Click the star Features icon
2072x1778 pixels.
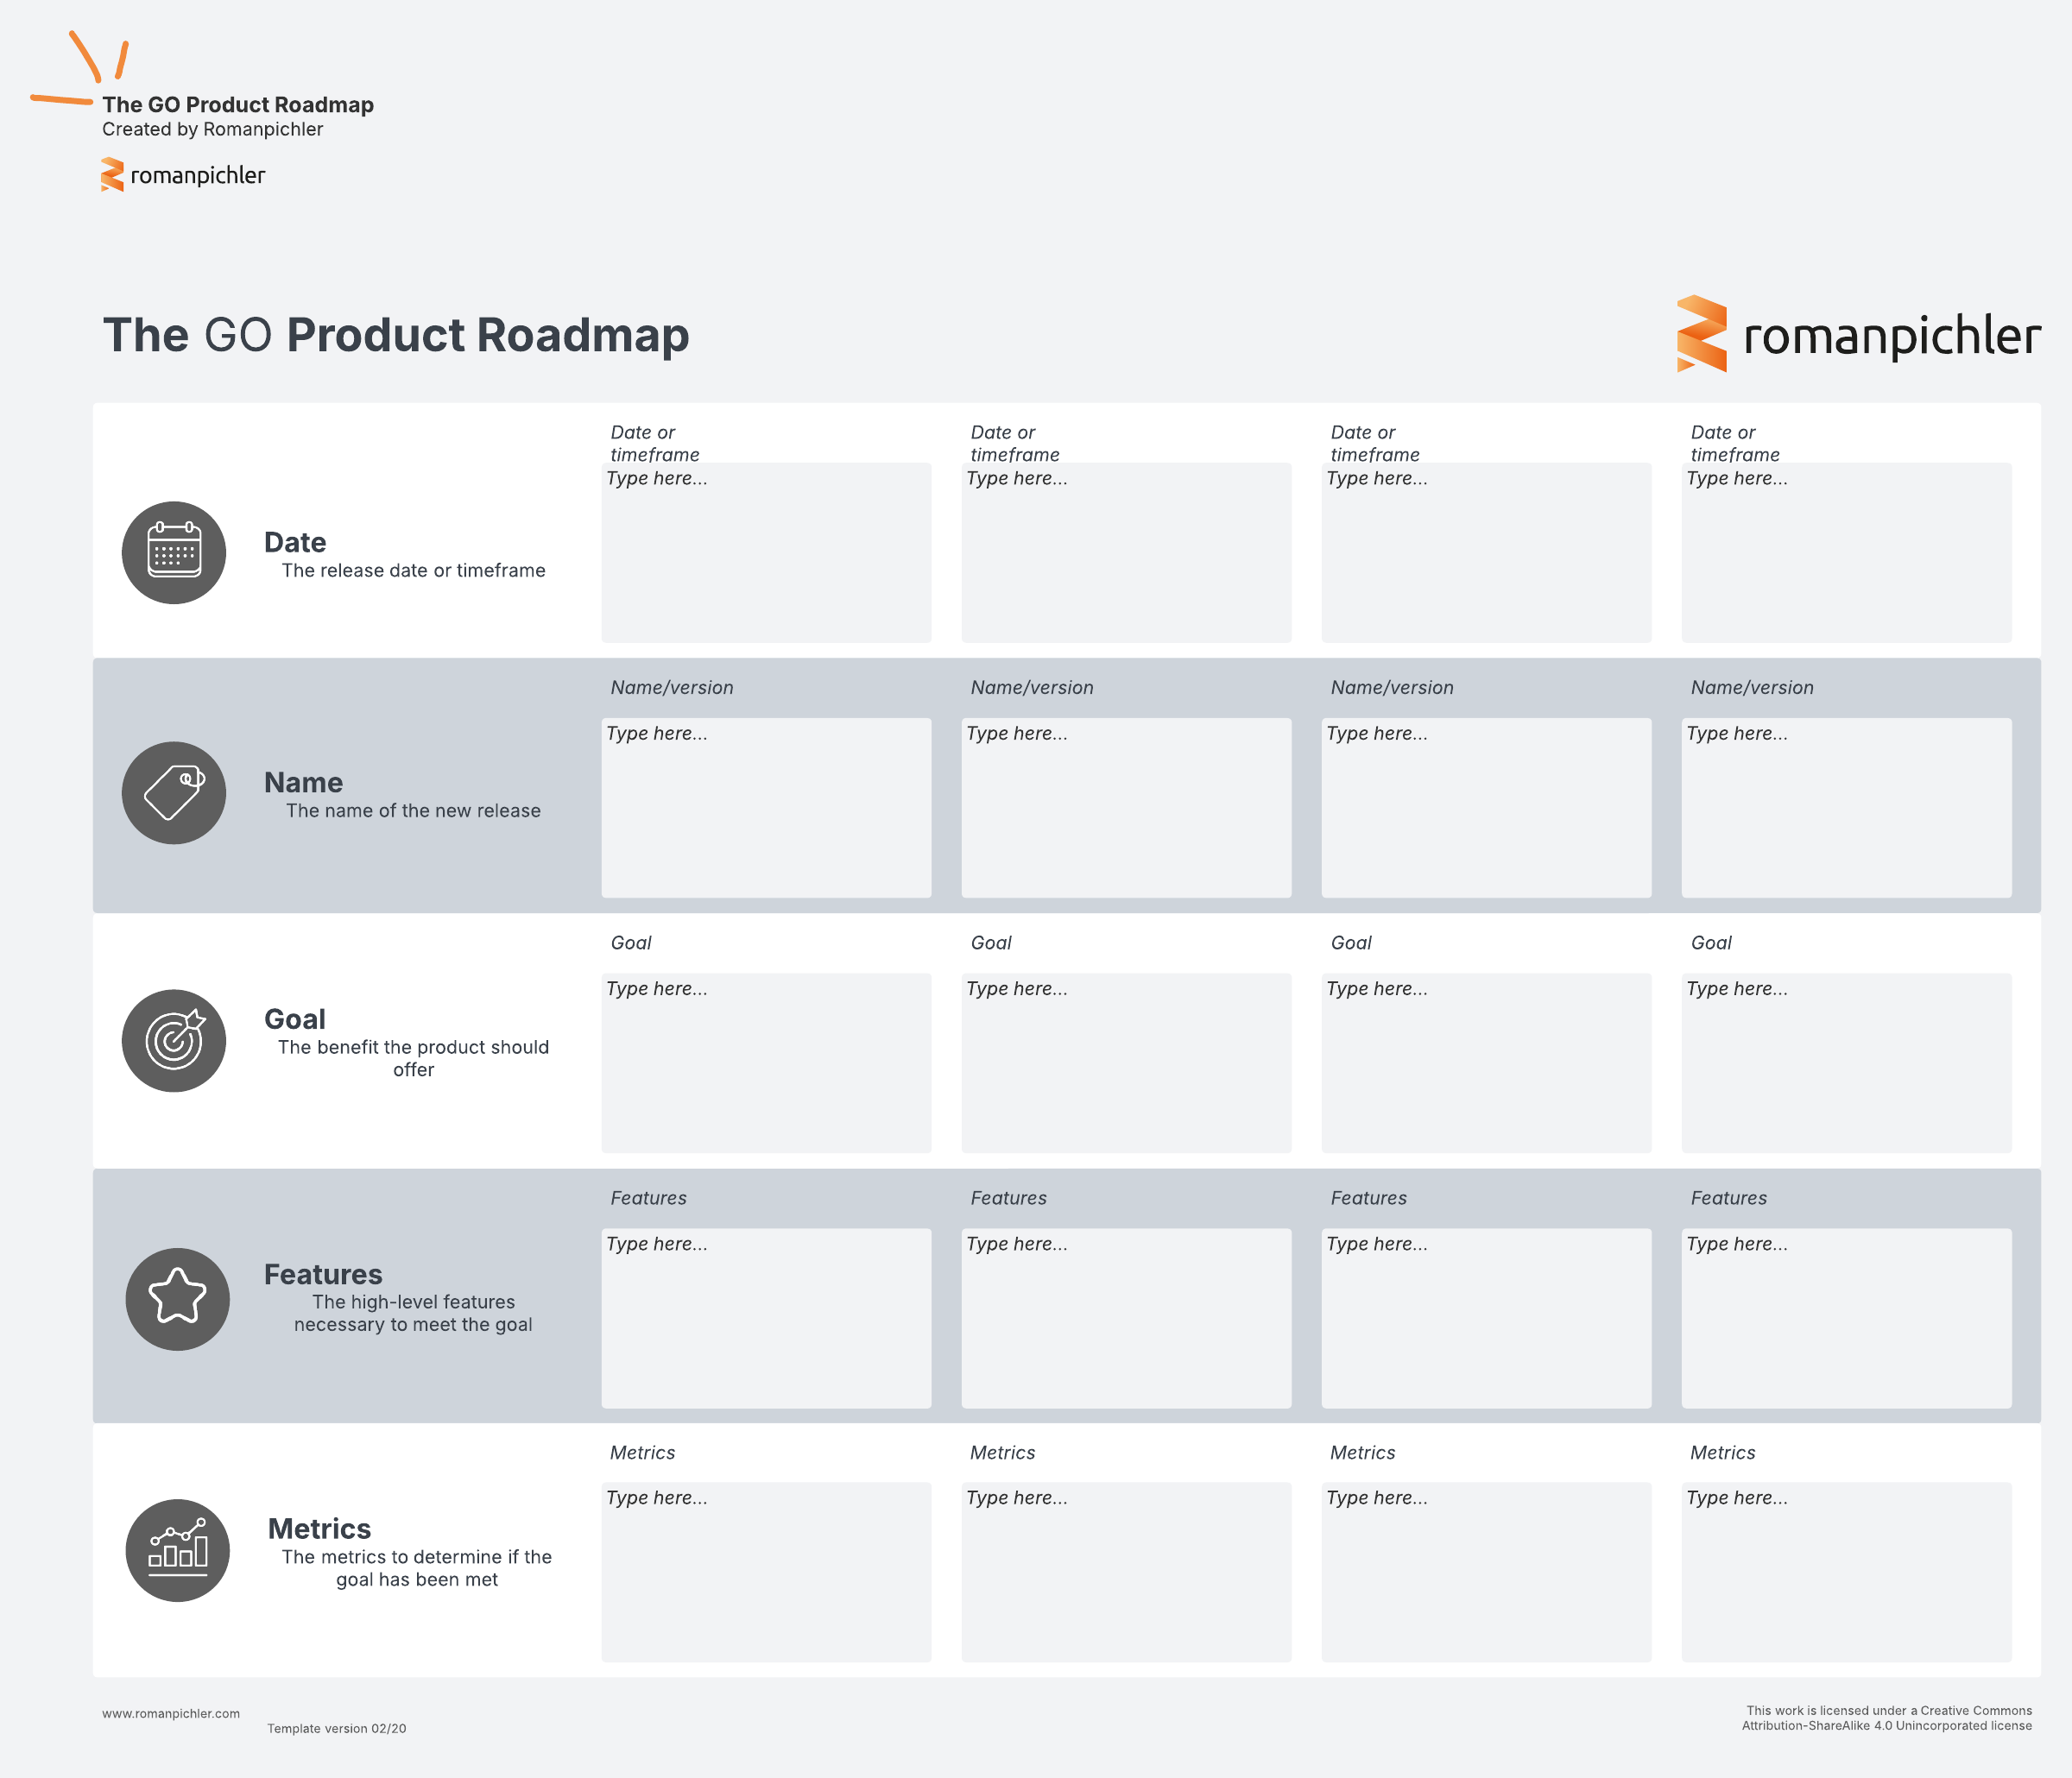pyautogui.click(x=177, y=1299)
